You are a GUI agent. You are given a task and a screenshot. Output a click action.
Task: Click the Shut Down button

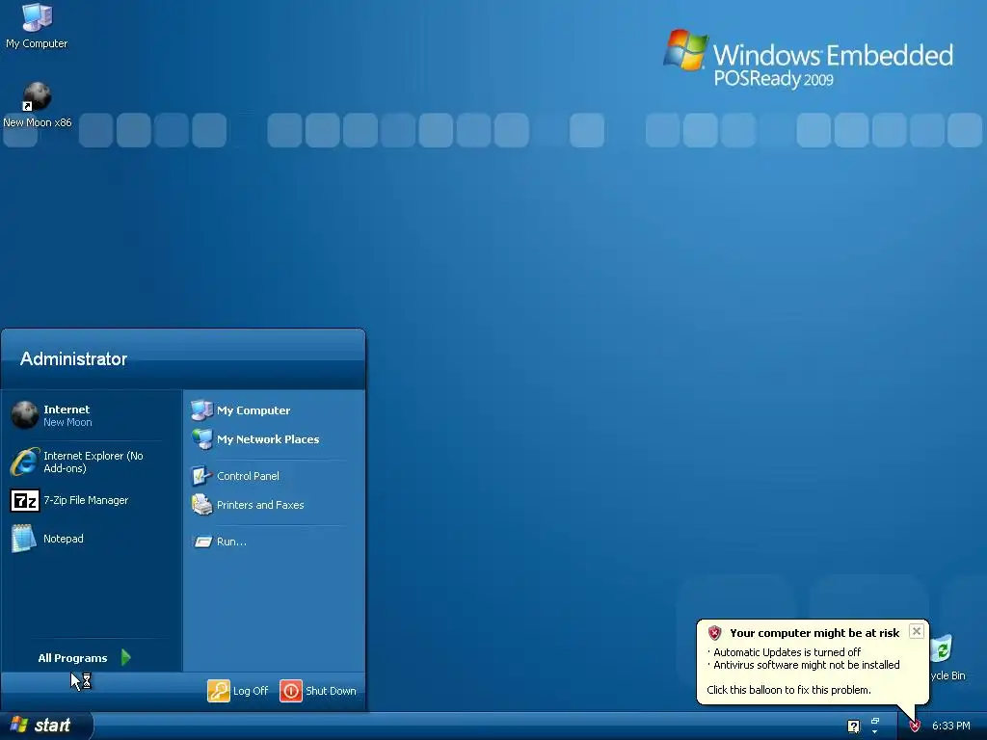coord(318,691)
